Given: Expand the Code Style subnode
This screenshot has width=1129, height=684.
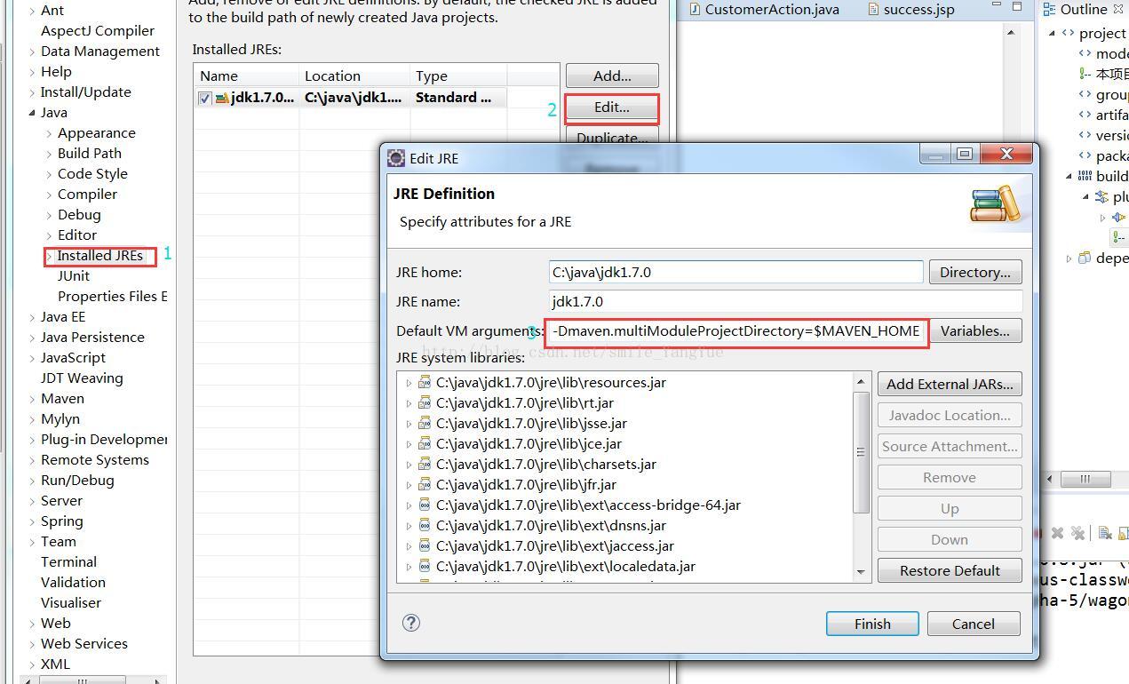Looking at the screenshot, I should pos(50,174).
